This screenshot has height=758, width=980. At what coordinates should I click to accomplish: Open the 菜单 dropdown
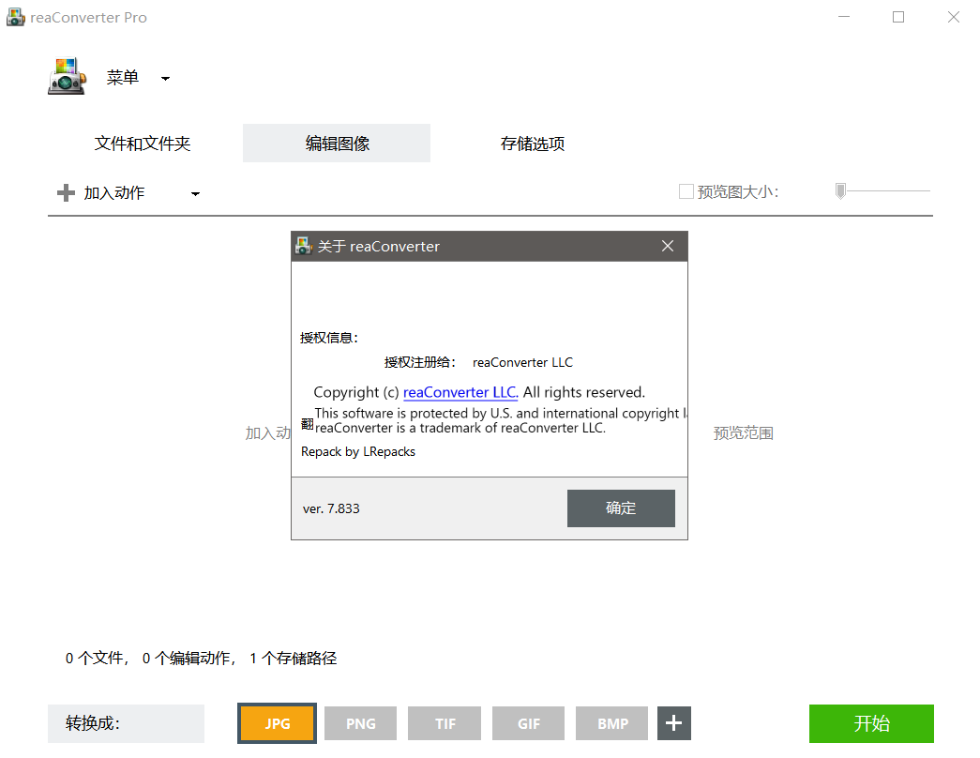point(123,77)
